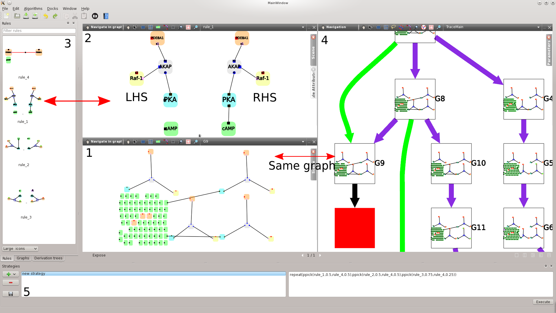This screenshot has height=313, width=556.
Task: Expand the Large icons combo box
Action: [20, 249]
